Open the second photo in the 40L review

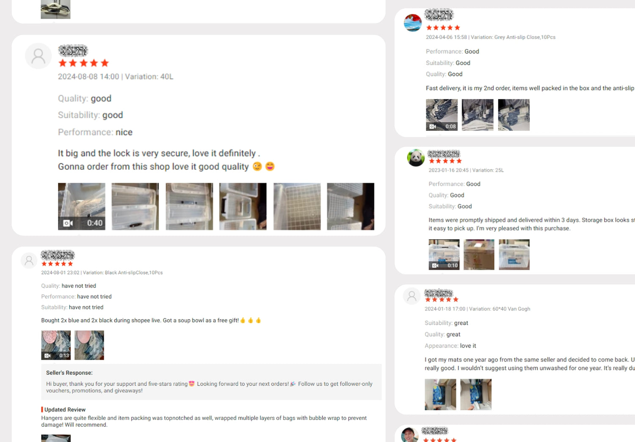click(x=135, y=207)
